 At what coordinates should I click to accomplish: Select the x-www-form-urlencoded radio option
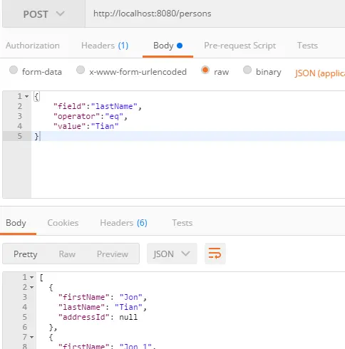pos(81,71)
